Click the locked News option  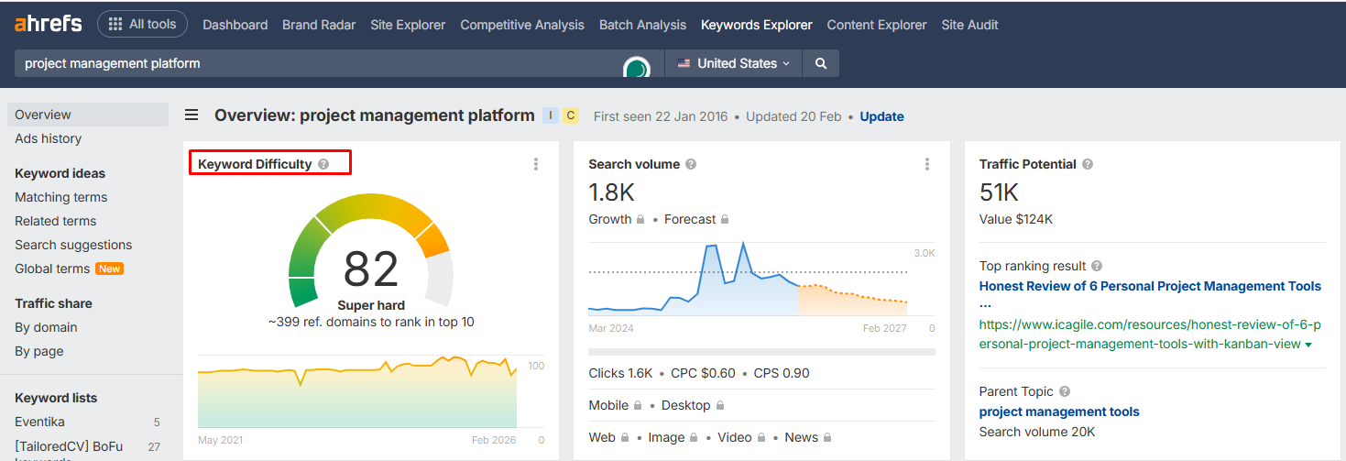tap(808, 437)
